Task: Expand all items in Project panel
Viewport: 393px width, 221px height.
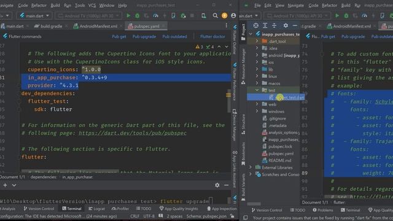Action: coord(265,26)
